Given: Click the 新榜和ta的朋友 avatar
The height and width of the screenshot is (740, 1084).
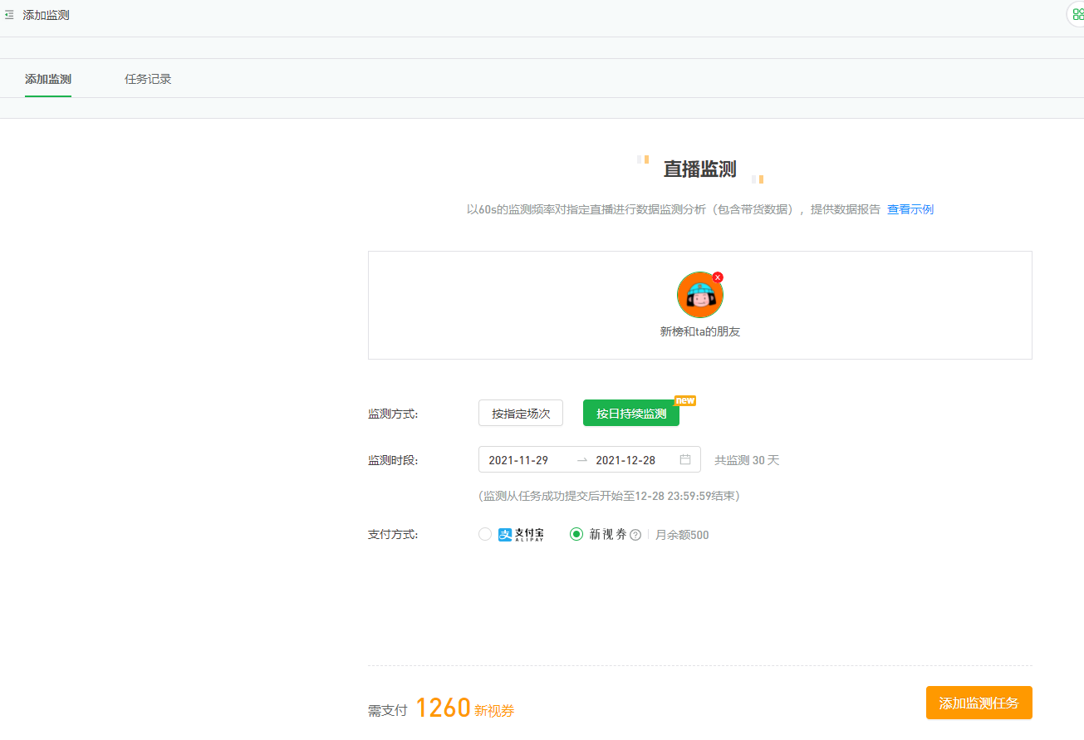Looking at the screenshot, I should (700, 295).
